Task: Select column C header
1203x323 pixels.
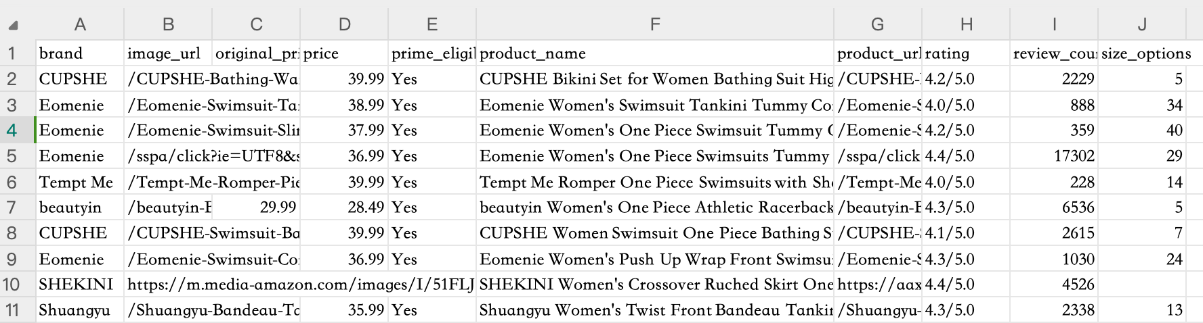Action: coord(256,24)
